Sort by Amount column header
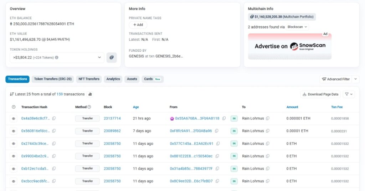This screenshot has width=365, height=191. coord(292,107)
